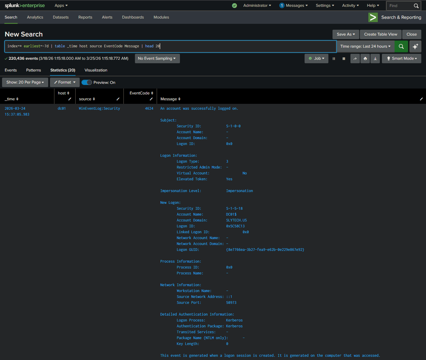The width and height of the screenshot is (426, 360).
Task: Edit the Message column with the pencil icon
Action: 421,99
